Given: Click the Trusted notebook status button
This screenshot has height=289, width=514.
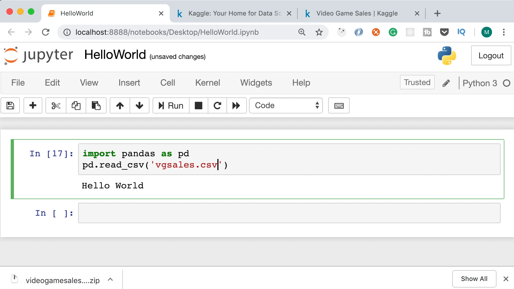Looking at the screenshot, I should pyautogui.click(x=417, y=82).
